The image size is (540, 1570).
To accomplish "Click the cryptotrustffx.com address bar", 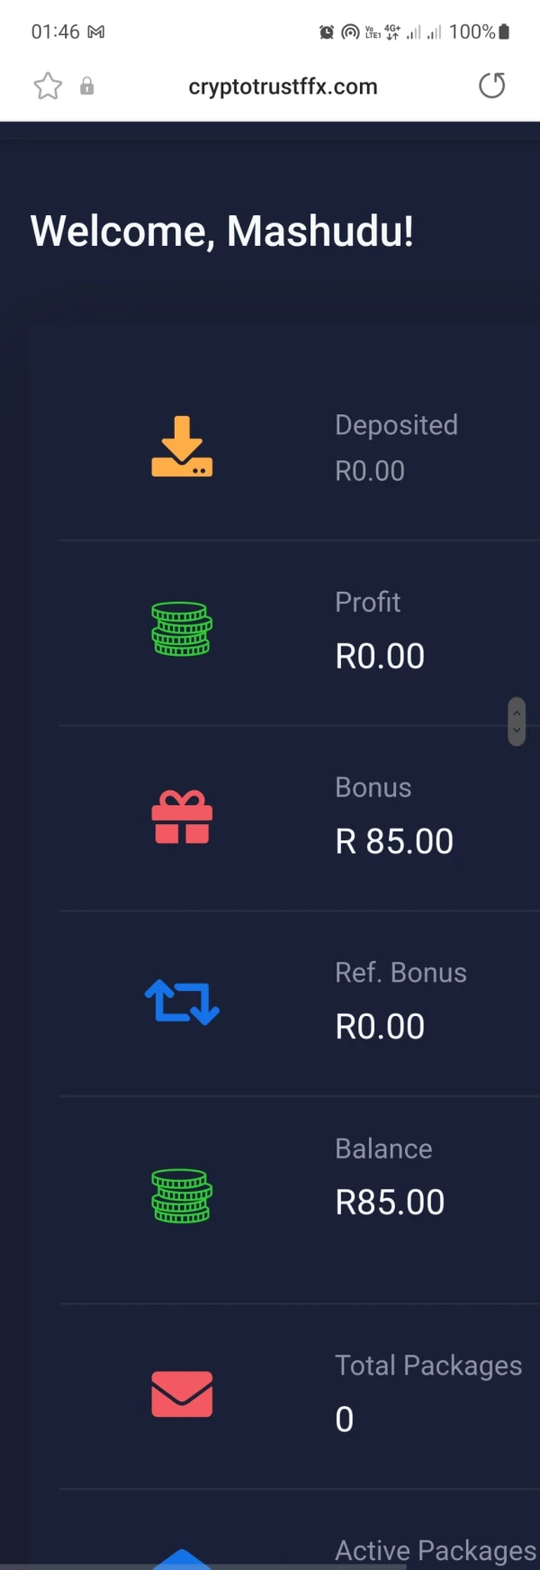I will [x=283, y=86].
